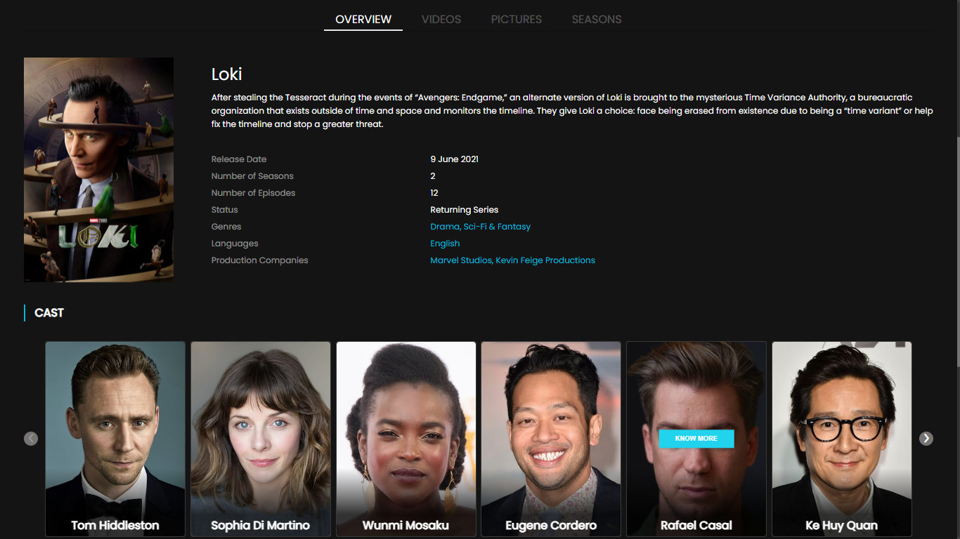This screenshot has width=960, height=539.
Task: Click the CAST section heading
Action: point(49,313)
